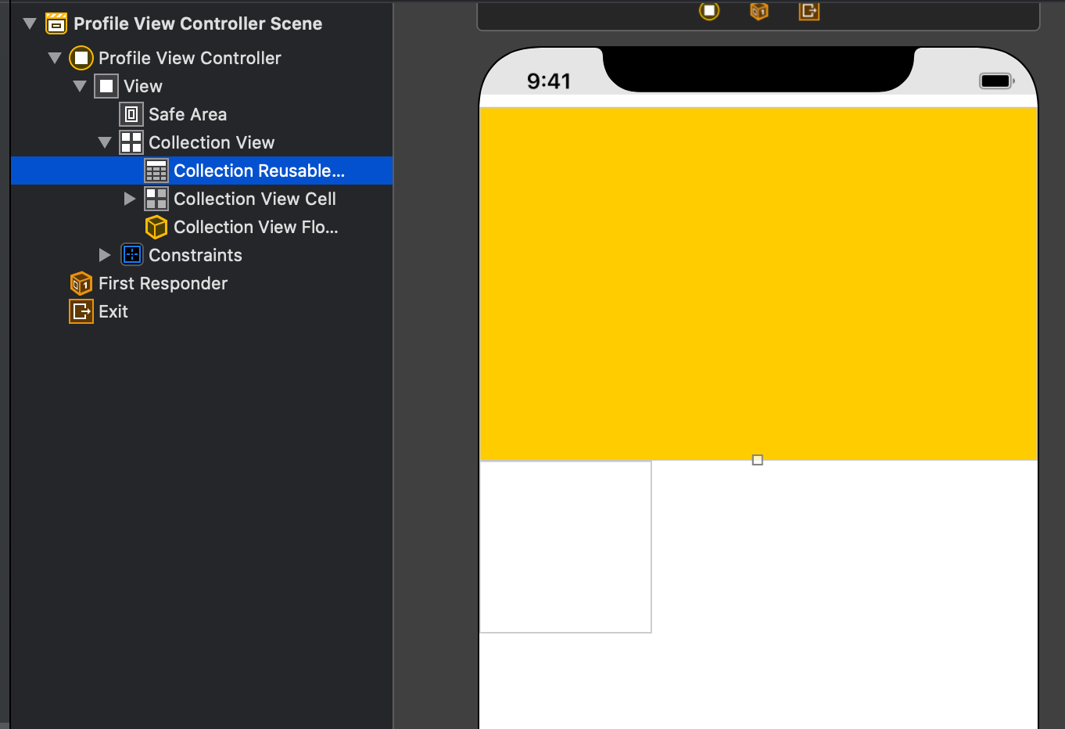
Task: Expand the Collection View Cell node
Action: (130, 199)
